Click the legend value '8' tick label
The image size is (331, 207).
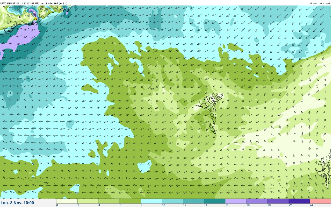click(141, 205)
